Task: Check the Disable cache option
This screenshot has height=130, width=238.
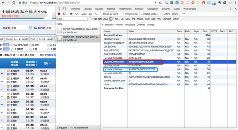Action: click(140, 14)
